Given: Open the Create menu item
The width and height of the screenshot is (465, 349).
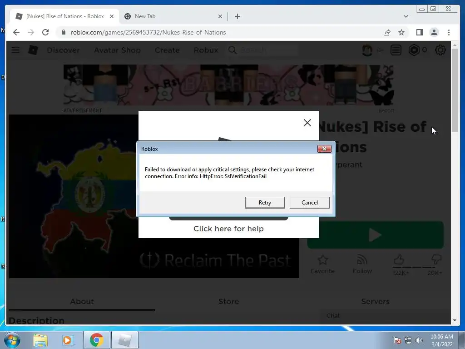Looking at the screenshot, I should [x=167, y=50].
